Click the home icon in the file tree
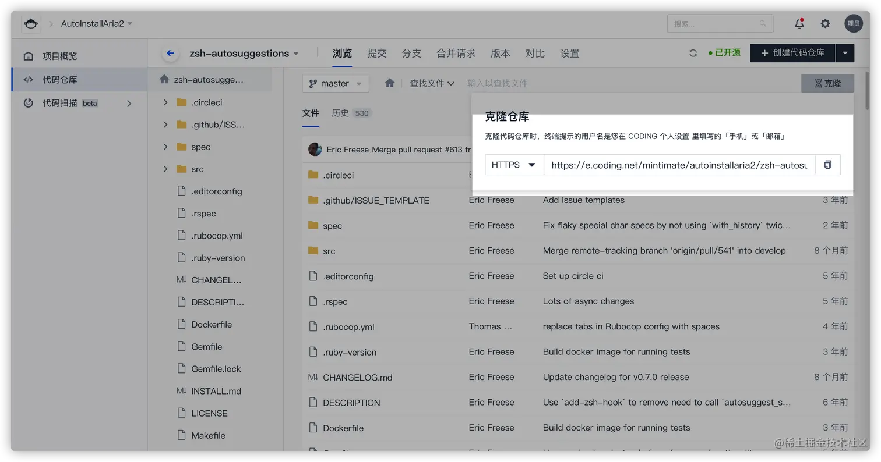The height and width of the screenshot is (462, 881). click(164, 79)
